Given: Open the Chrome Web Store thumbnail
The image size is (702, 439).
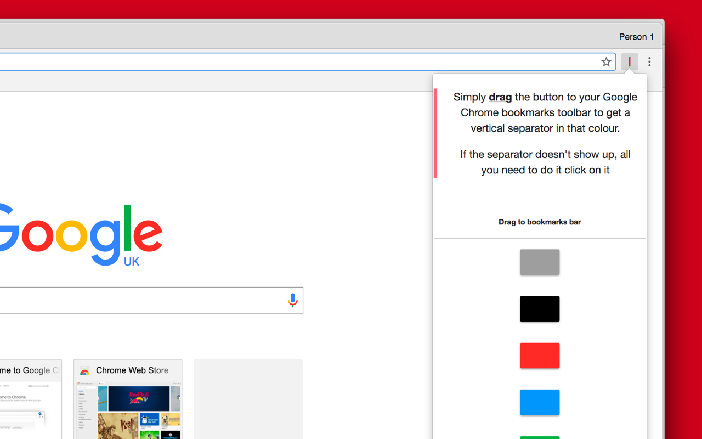Looking at the screenshot, I should click(127, 399).
